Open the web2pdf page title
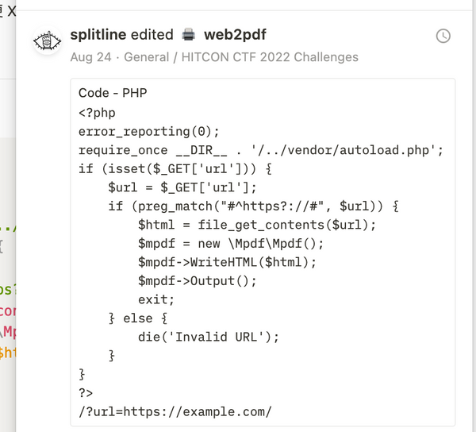 pos(235,34)
